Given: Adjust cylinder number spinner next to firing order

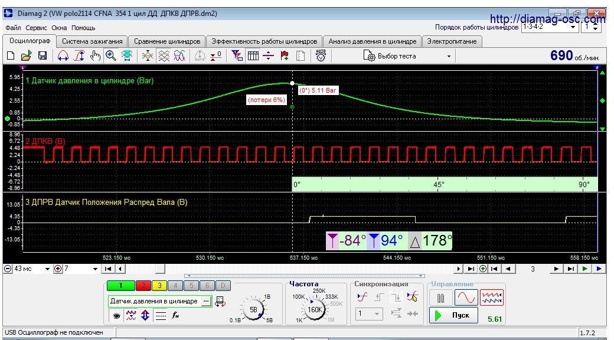Looking at the screenshot, I should pyautogui.click(x=595, y=27).
